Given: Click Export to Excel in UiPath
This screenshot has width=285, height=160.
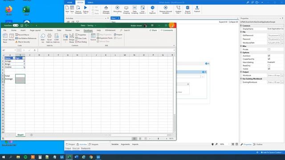Looking at the screenshot, I should click(187, 10).
